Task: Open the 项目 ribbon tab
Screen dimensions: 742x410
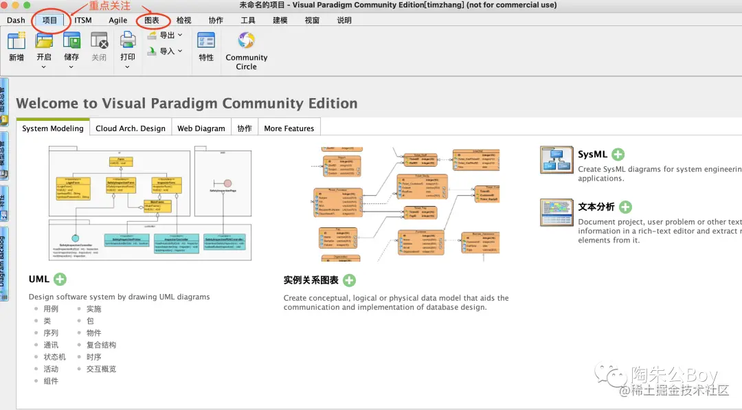Action: pos(49,21)
